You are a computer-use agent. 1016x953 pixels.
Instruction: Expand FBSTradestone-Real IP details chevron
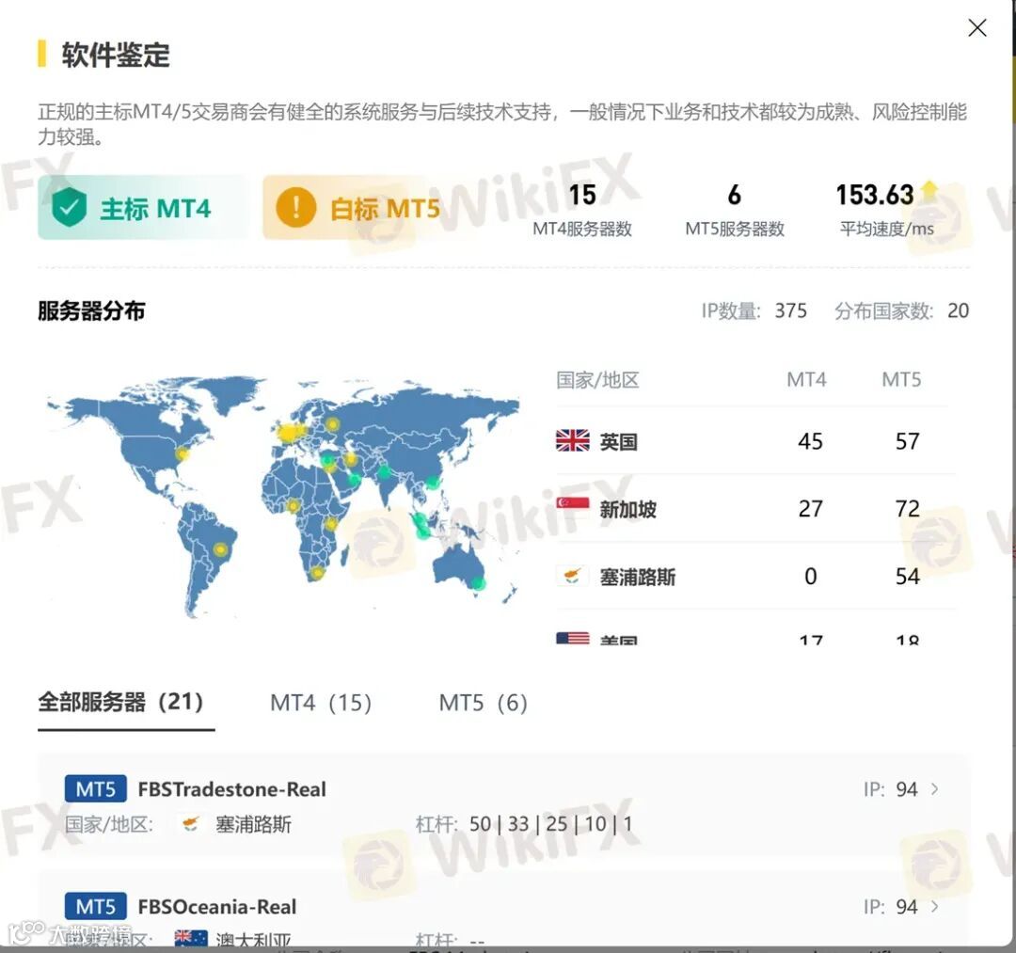click(934, 789)
